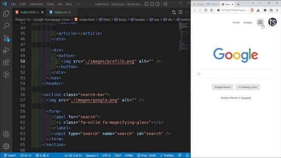
Task: Open the notifications bell
Action: 187,155
